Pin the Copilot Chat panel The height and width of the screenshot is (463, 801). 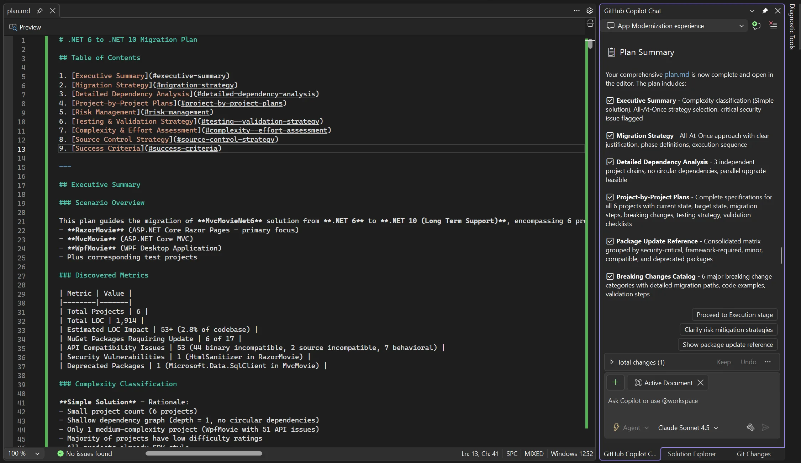pos(765,11)
